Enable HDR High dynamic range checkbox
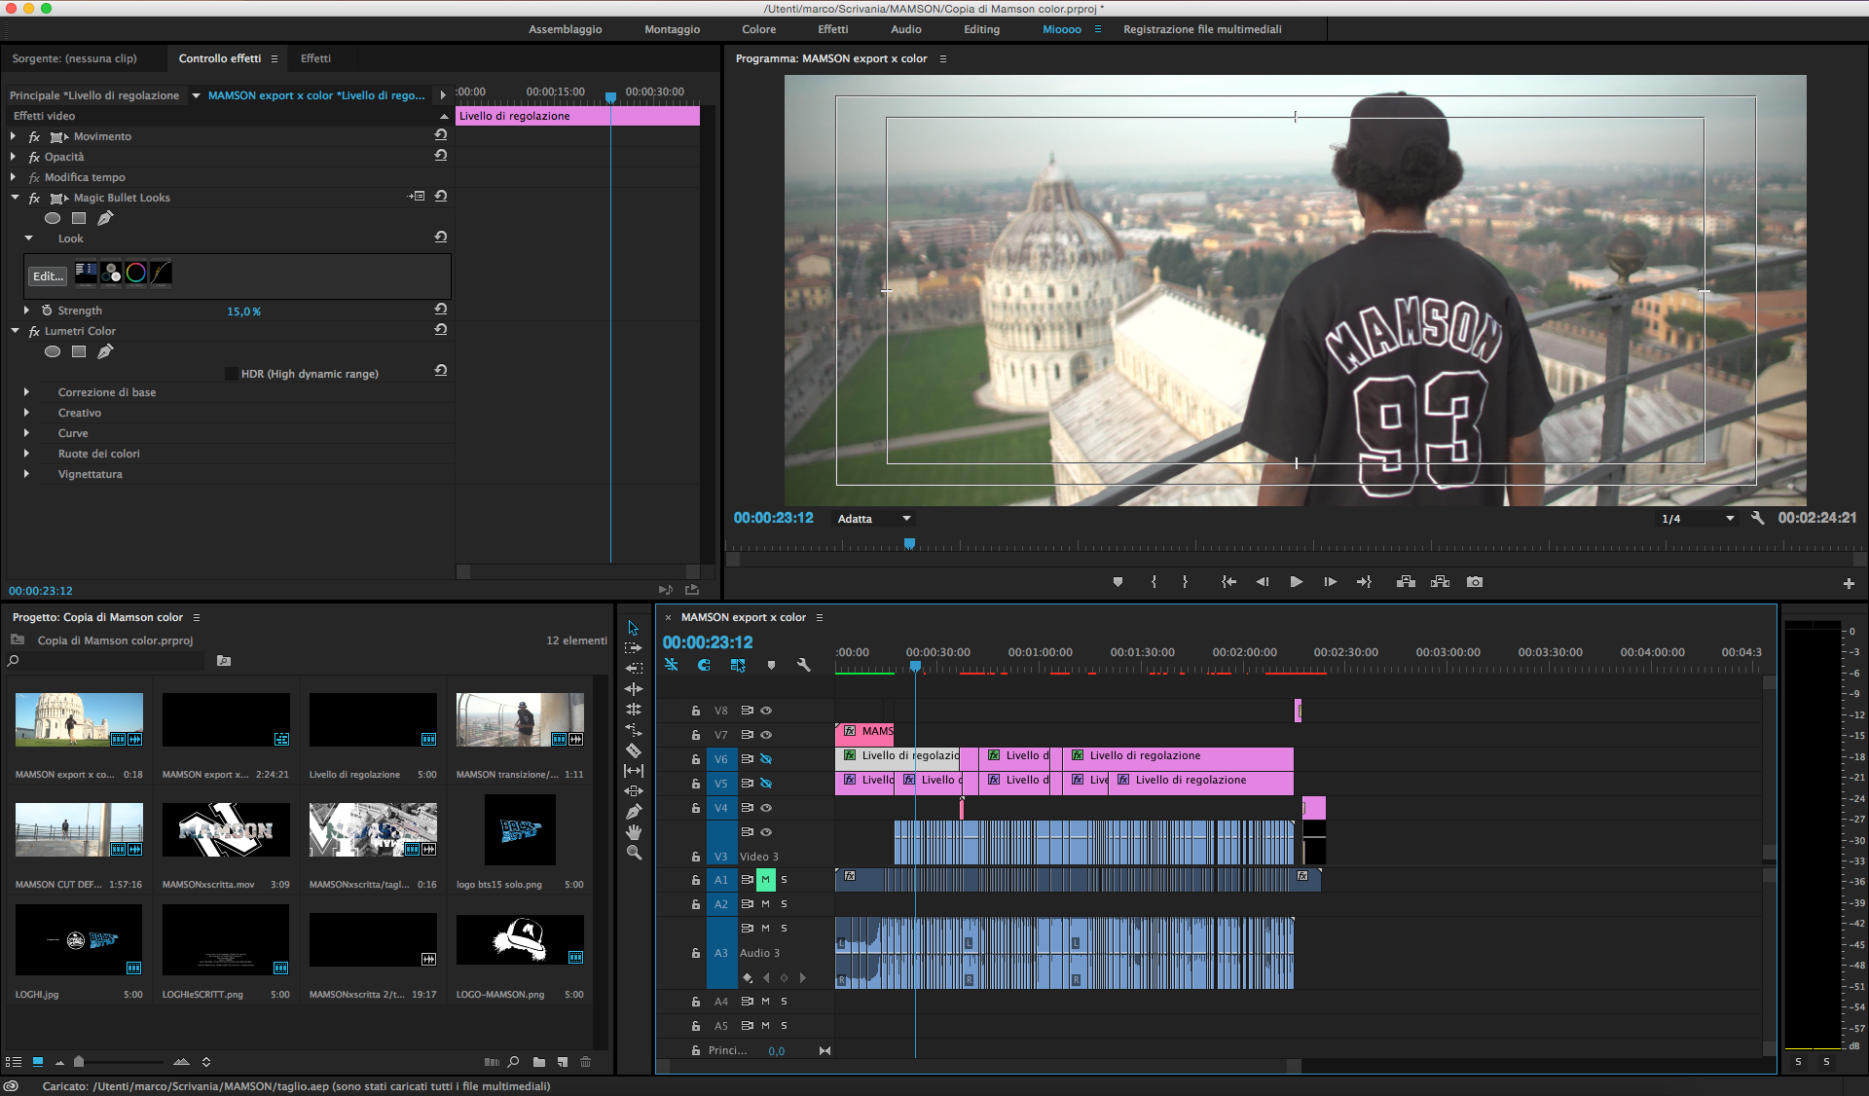Viewport: 1869px width, 1096px height. (232, 374)
